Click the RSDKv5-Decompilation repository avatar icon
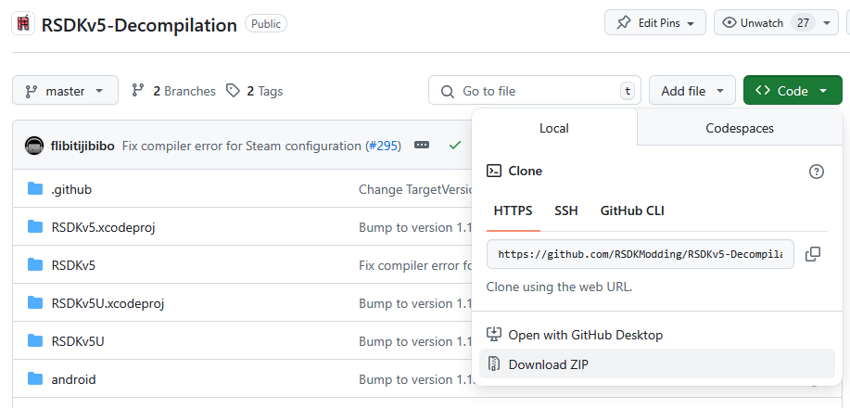This screenshot has width=850, height=408. click(23, 23)
